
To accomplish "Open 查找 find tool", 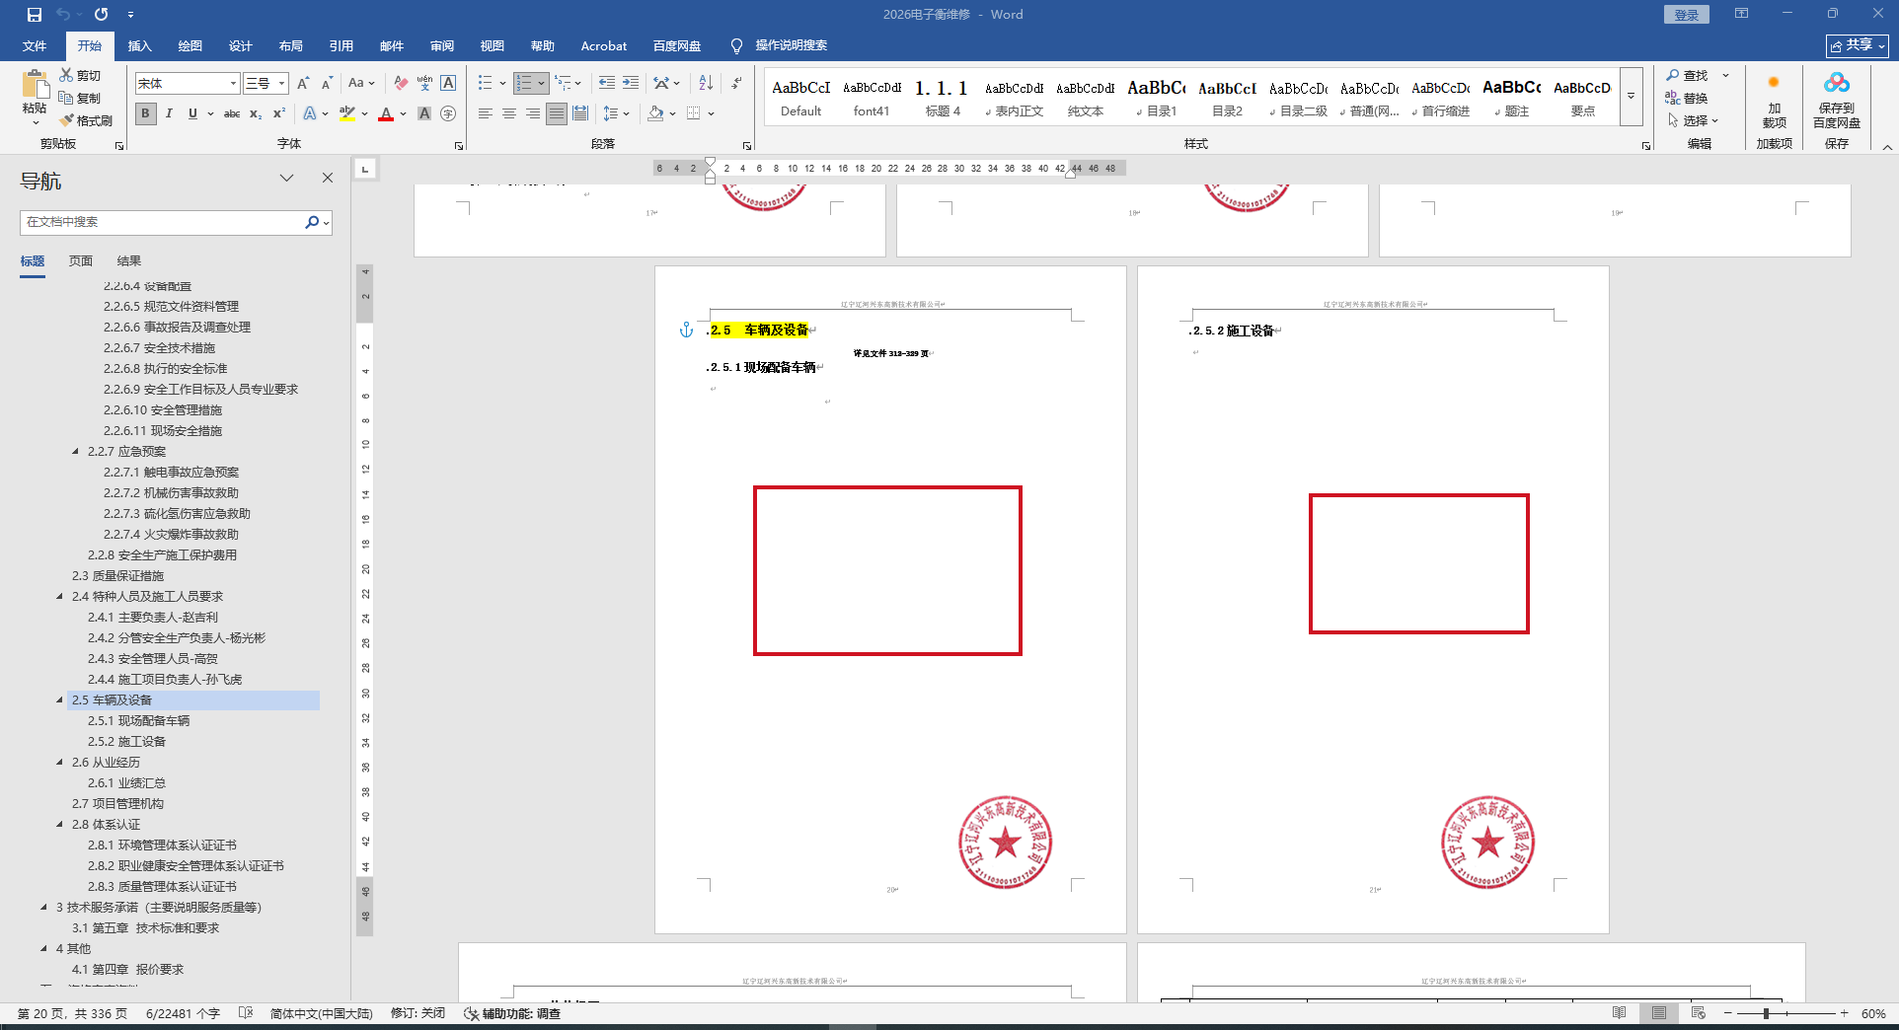I will (1687, 75).
